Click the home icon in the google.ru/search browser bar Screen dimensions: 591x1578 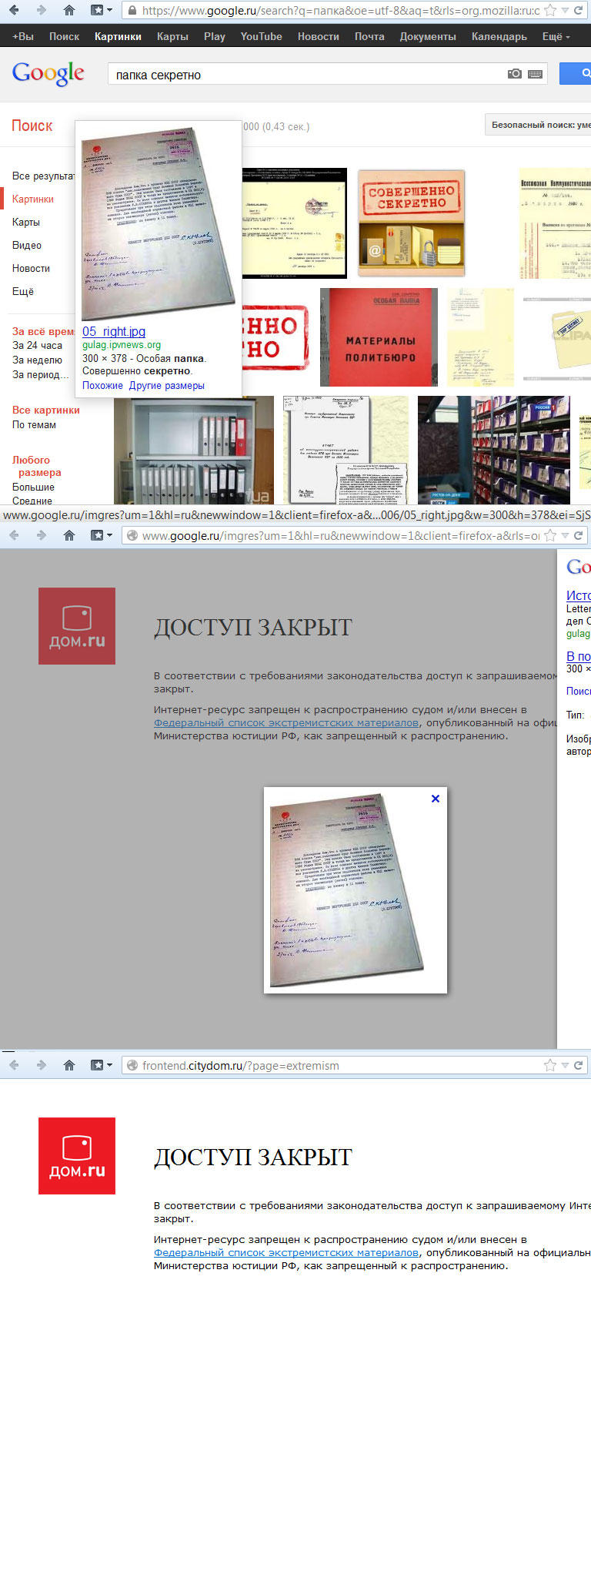(69, 10)
